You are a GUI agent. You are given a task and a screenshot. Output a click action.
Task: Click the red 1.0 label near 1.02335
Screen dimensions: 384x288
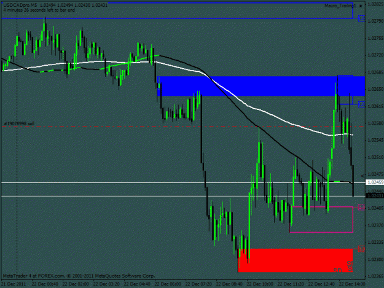click(x=361, y=249)
